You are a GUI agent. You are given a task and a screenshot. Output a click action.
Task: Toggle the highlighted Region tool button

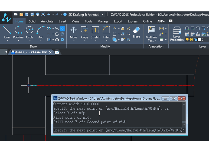62,28
